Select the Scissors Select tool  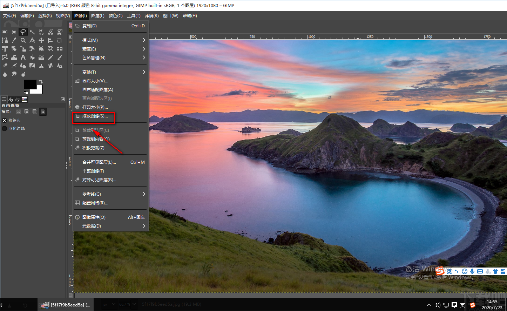tap(50, 32)
